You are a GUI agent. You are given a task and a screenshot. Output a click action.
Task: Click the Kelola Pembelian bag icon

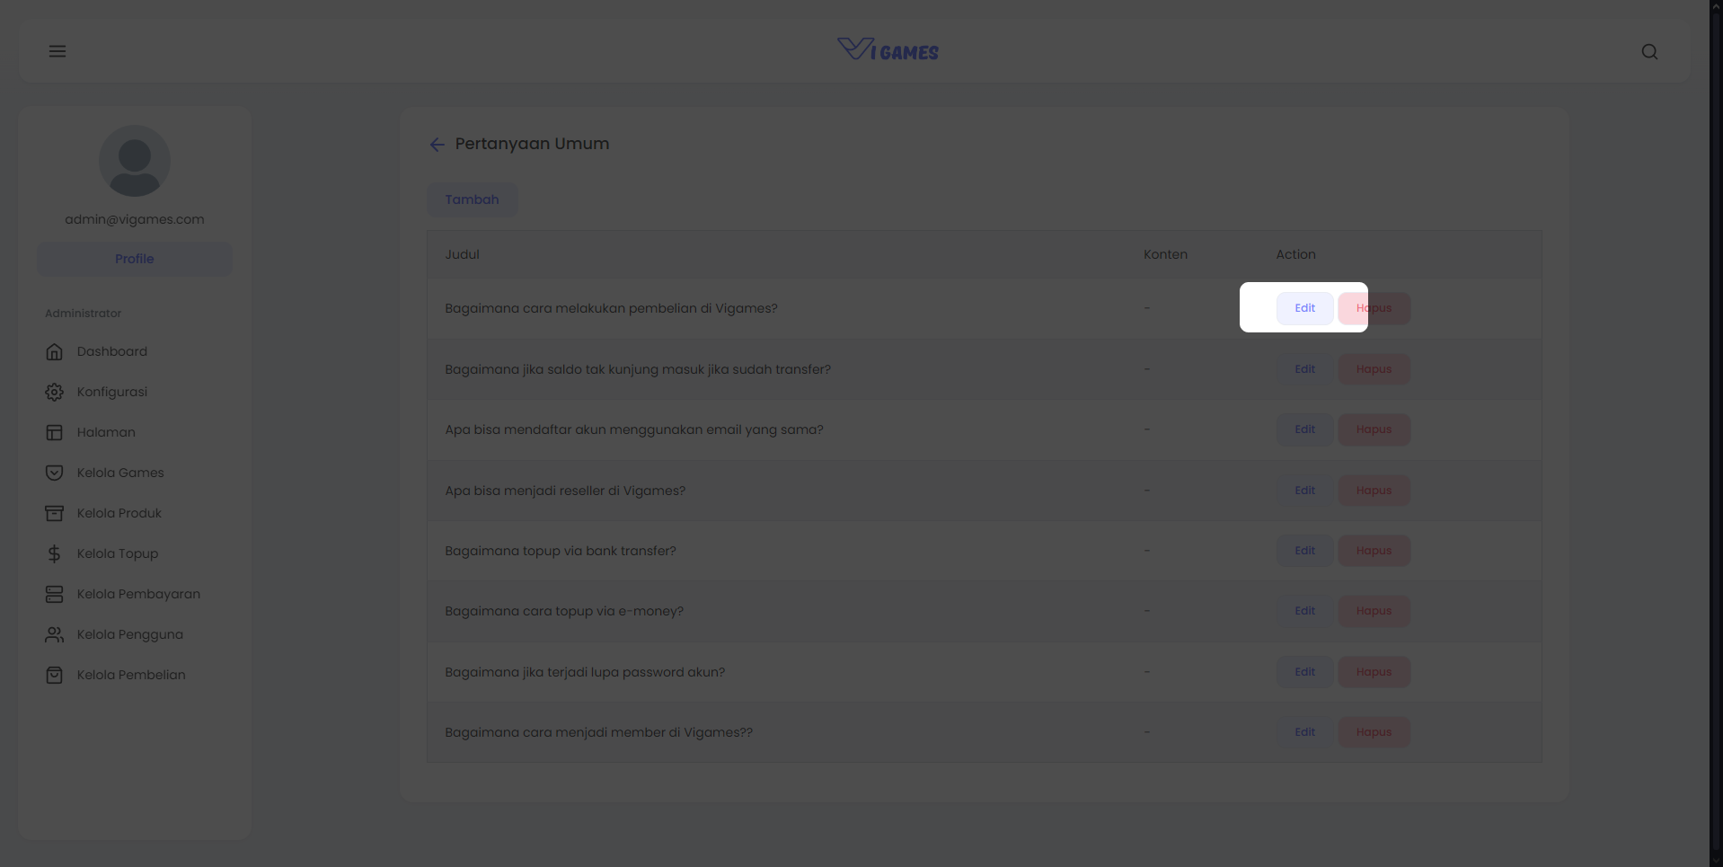pos(54,675)
